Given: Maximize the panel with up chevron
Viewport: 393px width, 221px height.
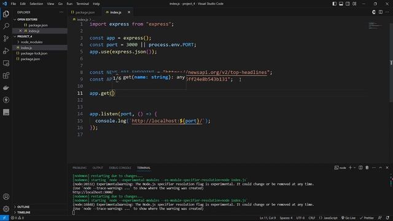Looking at the screenshot, I should tap(381, 168).
